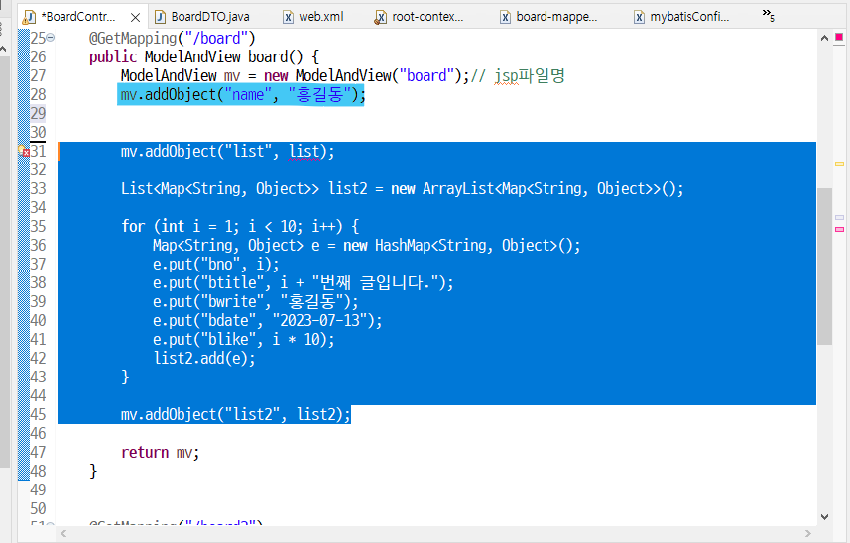
Task: Click the red error indicator atop the overview ruler
Action: [839, 37]
